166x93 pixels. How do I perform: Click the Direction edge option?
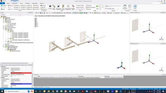click(89, 5)
